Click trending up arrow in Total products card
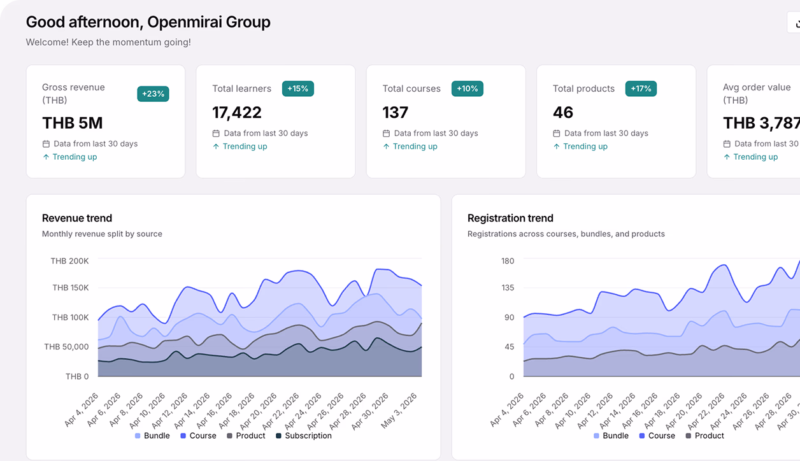 (557, 146)
